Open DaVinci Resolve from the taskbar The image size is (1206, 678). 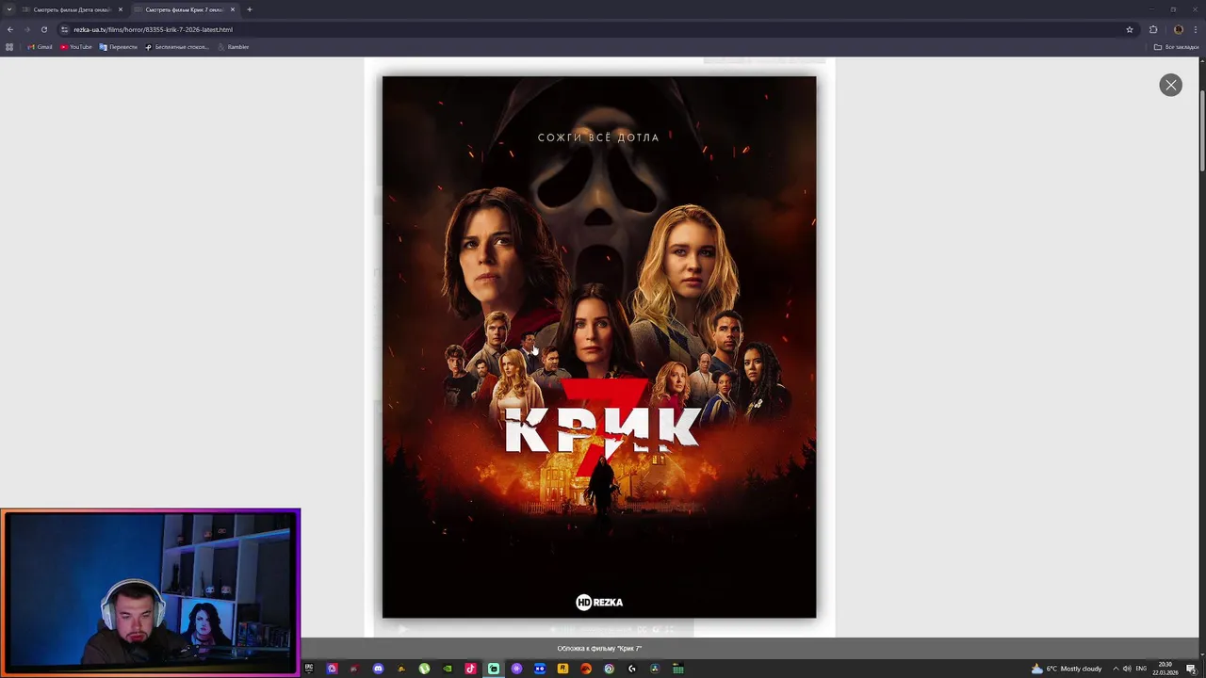click(x=655, y=669)
